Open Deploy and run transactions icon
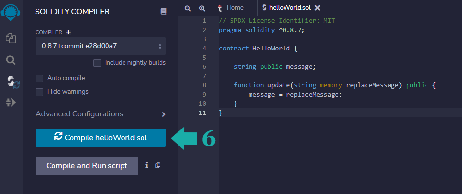 (x=11, y=102)
